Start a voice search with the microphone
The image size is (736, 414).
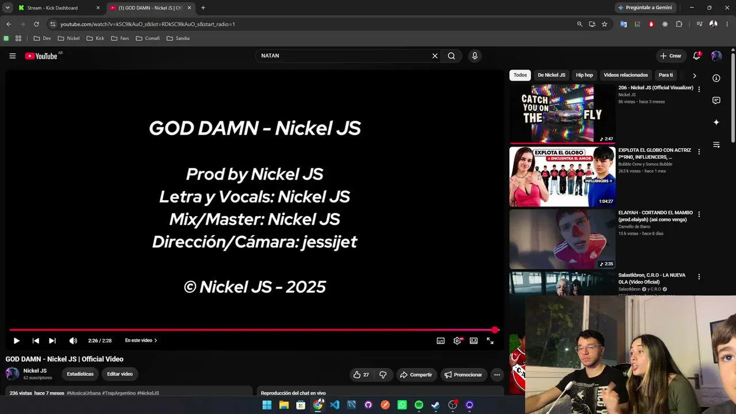click(474, 56)
